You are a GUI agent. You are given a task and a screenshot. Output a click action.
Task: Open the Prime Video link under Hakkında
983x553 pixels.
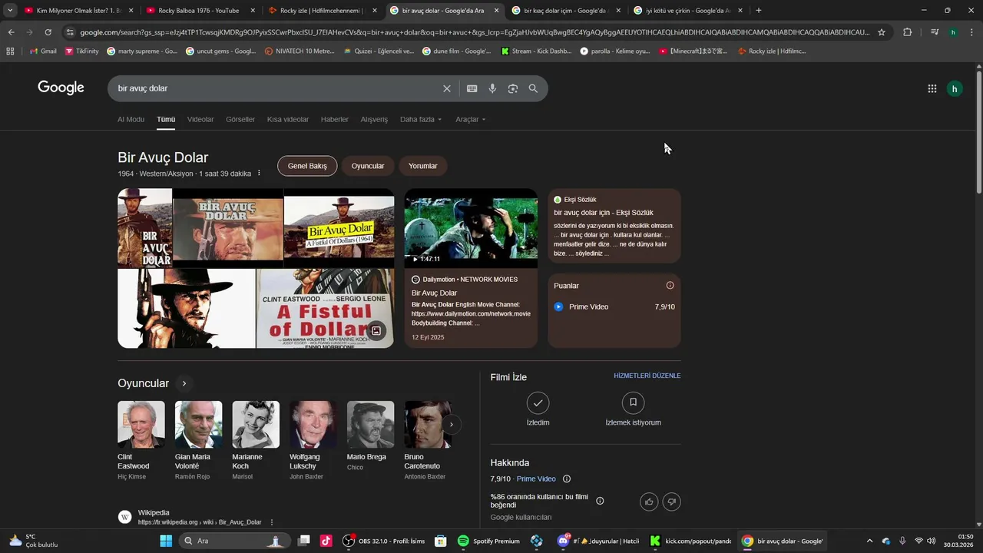click(536, 478)
